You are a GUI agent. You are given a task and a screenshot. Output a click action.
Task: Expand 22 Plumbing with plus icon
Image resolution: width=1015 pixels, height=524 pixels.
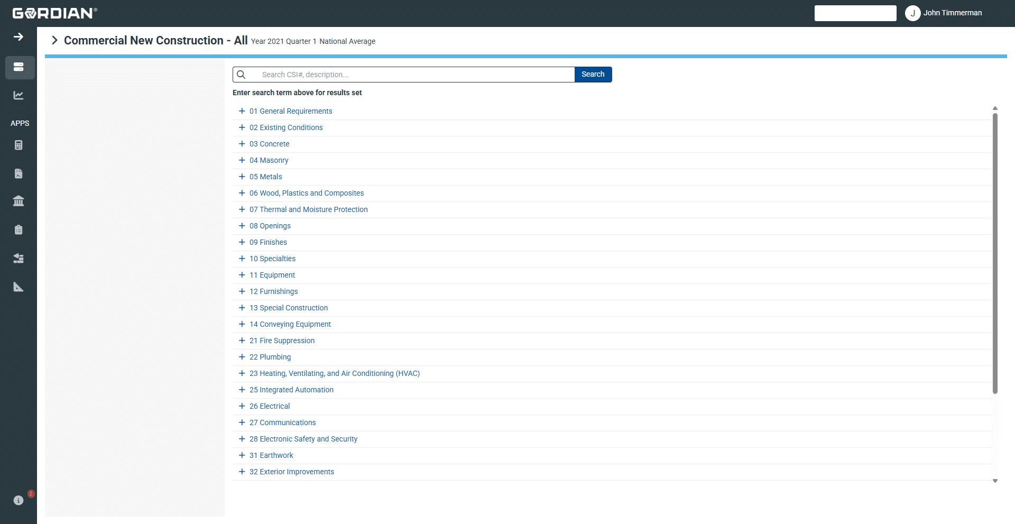242,357
